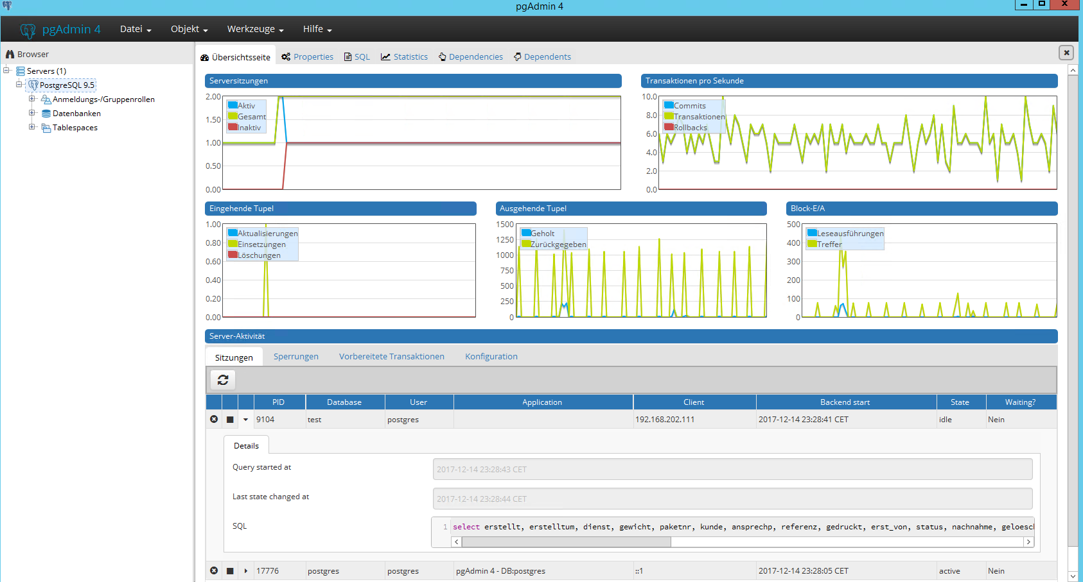Terminate session PID 17776 with stop icon
The height and width of the screenshot is (582, 1083).
coord(230,571)
